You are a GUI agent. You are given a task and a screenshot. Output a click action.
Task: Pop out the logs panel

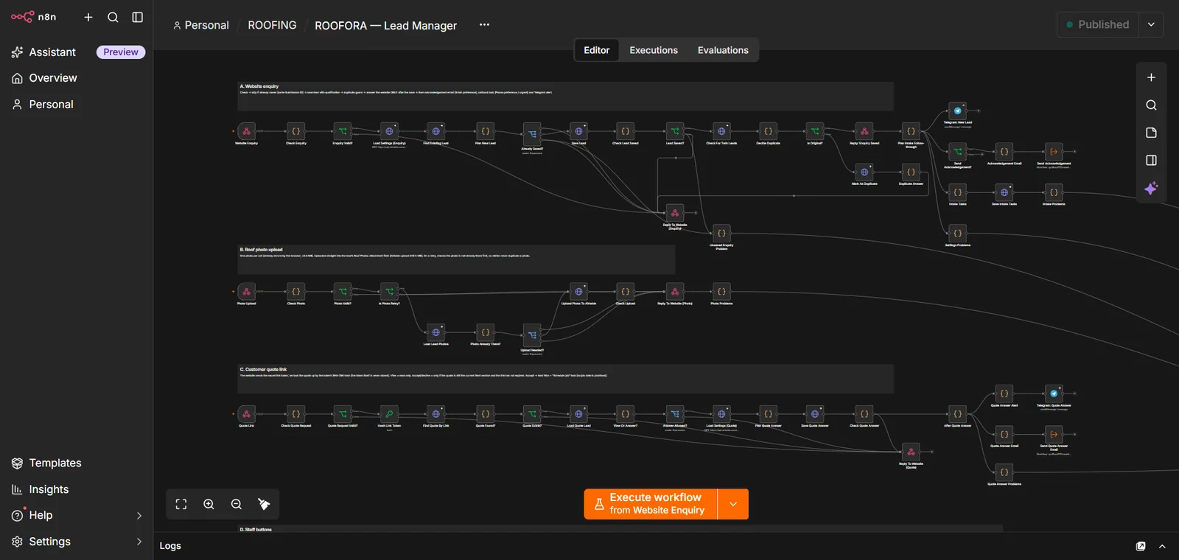point(1141,546)
